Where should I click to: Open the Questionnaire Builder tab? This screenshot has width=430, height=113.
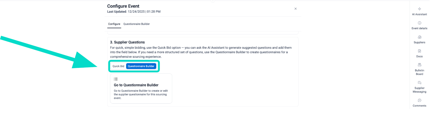(137, 24)
